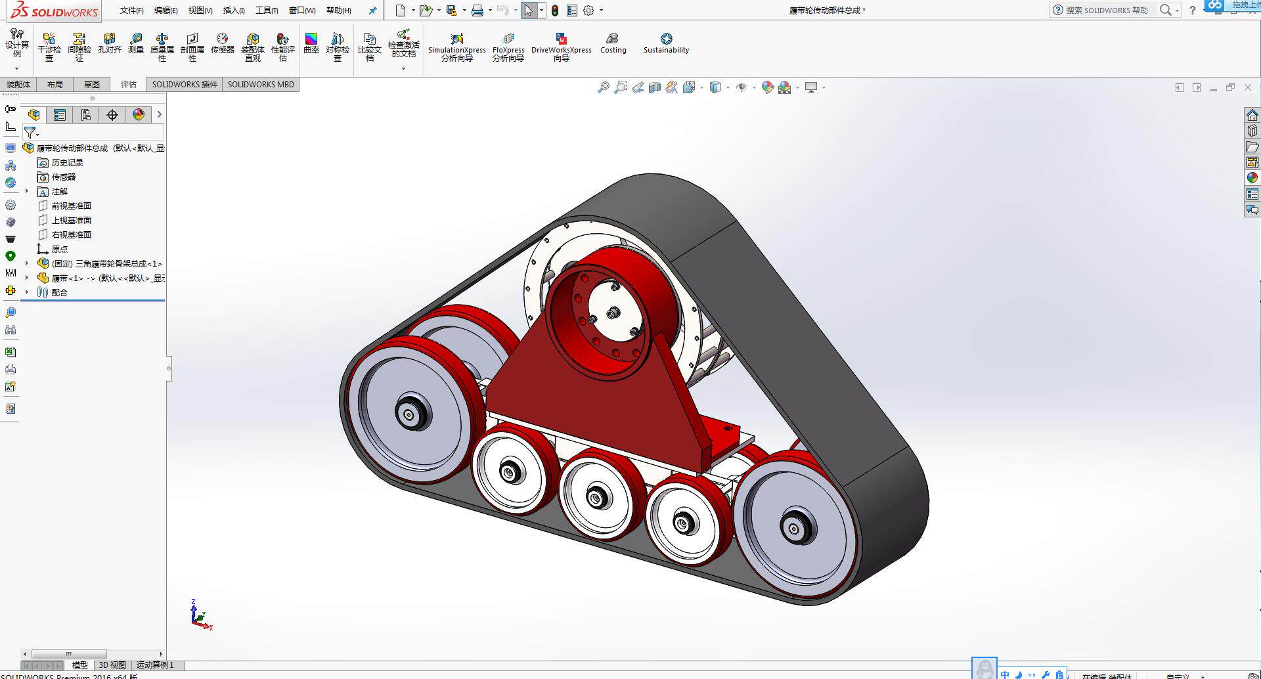Click the feature tree horizontal scrollbar
This screenshot has height=679, width=1261.
(69, 654)
